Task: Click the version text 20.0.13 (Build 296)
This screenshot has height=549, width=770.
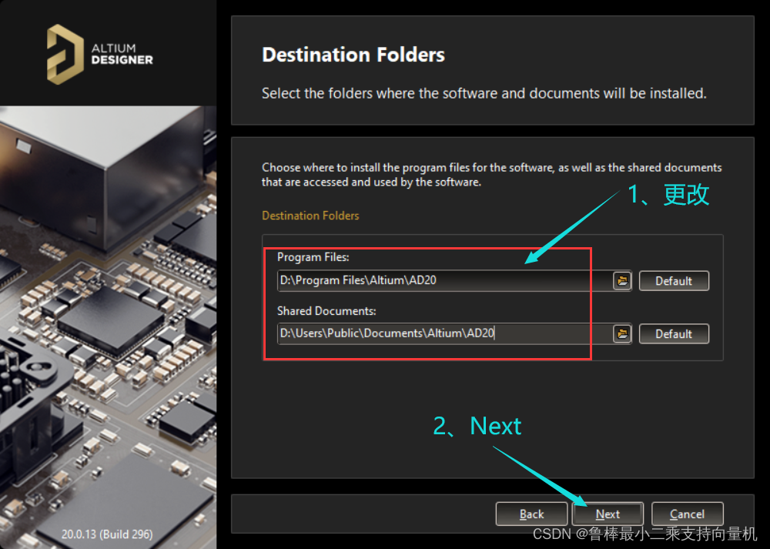Action: pos(107,534)
